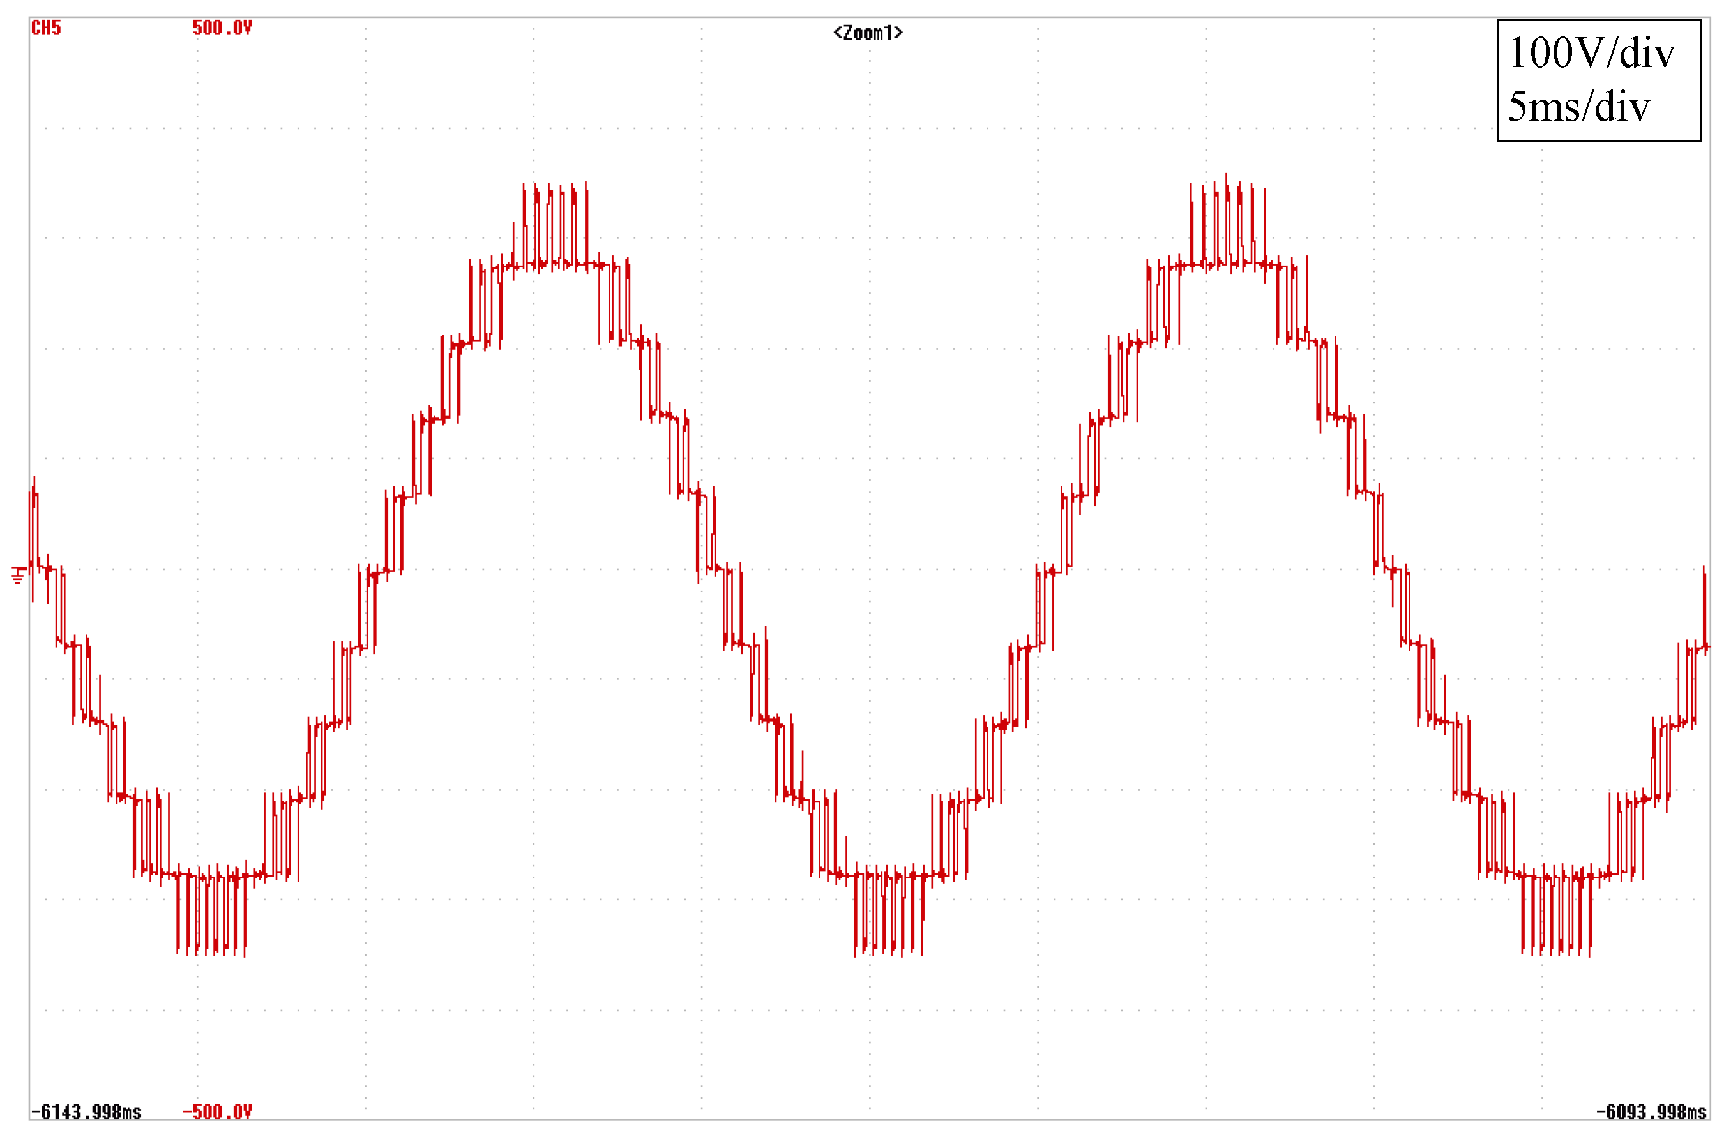This screenshot has height=1130, width=1724.
Task: Click the -6143.998ms start time label
Action: 86,1111
